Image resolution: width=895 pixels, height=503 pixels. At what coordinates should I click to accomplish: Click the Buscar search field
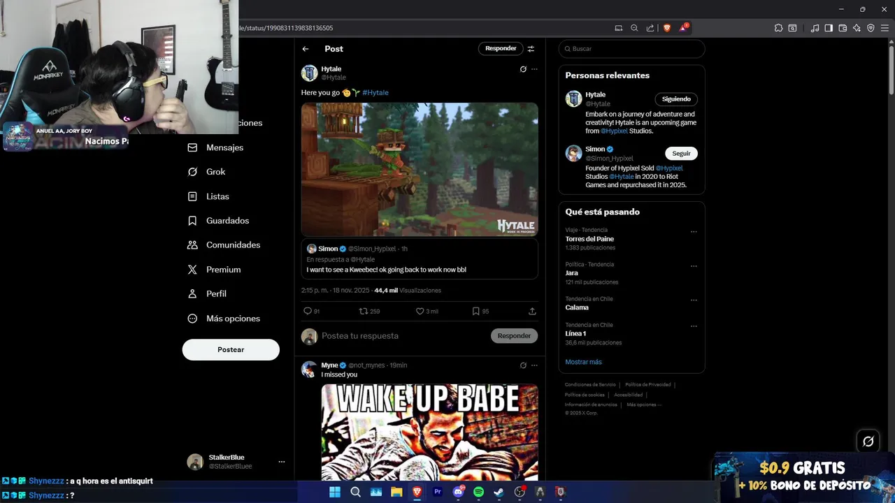(x=631, y=49)
